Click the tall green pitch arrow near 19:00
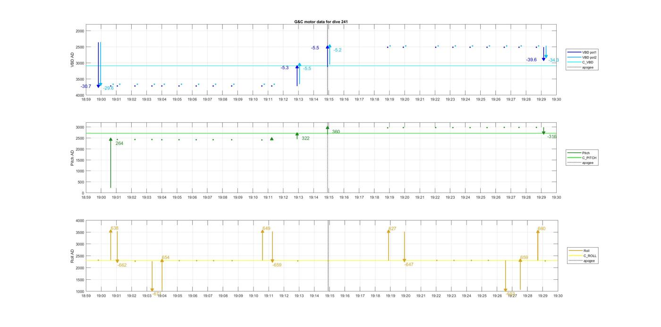This screenshot has width=661, height=327. (111, 163)
